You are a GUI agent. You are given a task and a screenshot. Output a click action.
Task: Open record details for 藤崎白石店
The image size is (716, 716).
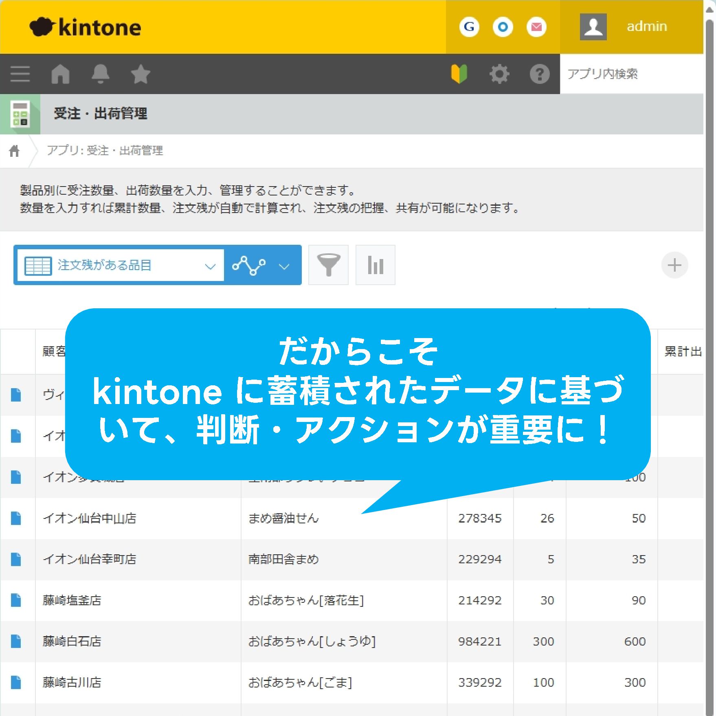16,641
